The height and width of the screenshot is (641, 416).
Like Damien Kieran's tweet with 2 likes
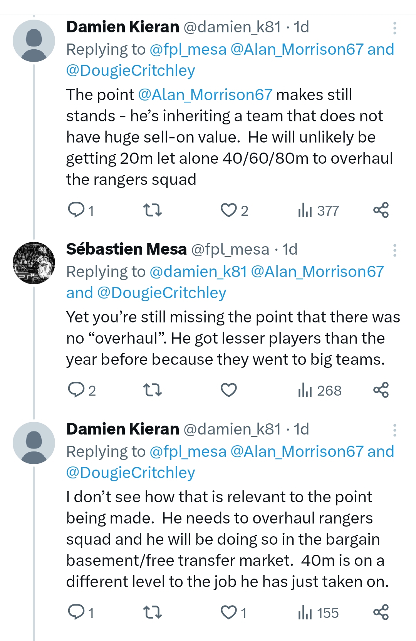[x=229, y=210]
